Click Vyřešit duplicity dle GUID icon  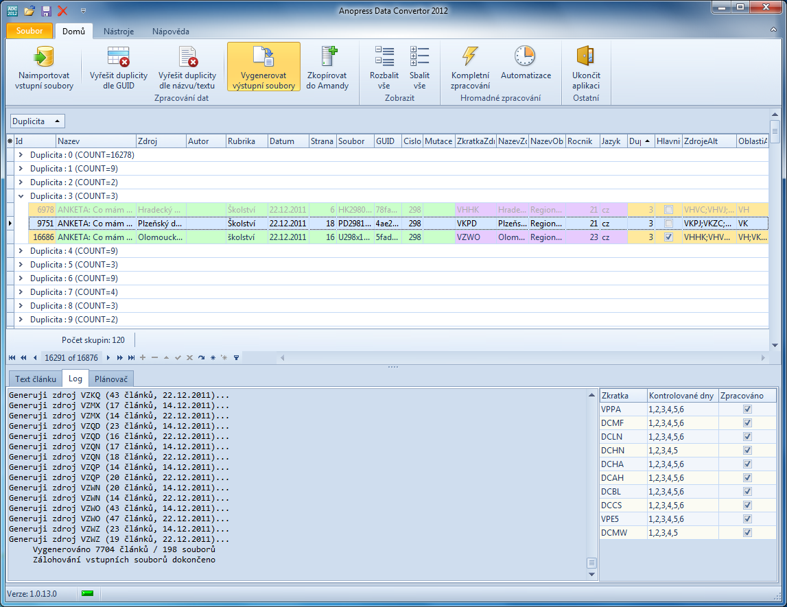(x=118, y=56)
